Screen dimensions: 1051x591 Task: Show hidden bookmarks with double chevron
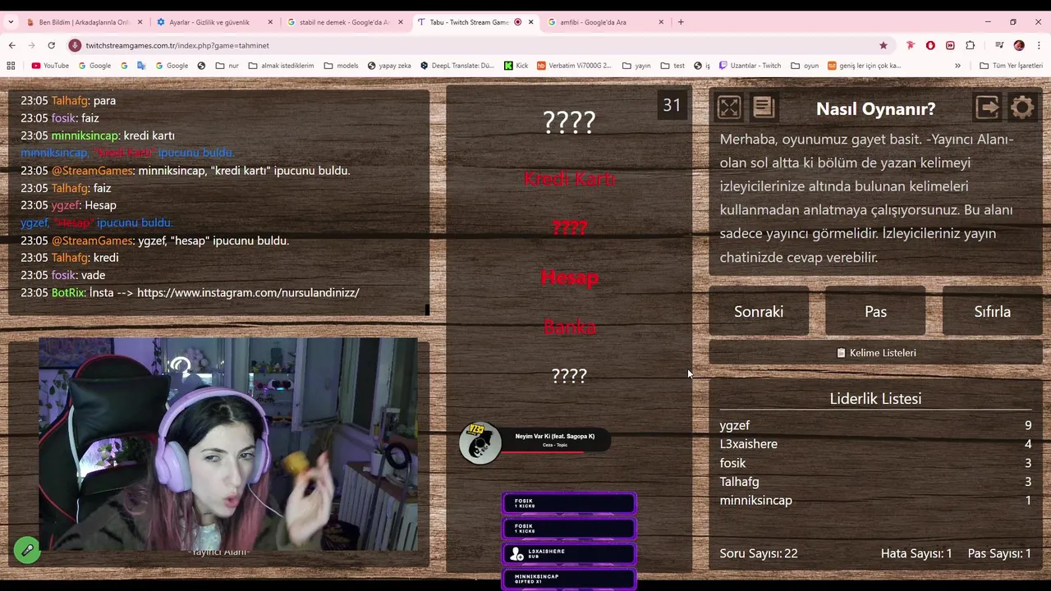pyautogui.click(x=957, y=66)
